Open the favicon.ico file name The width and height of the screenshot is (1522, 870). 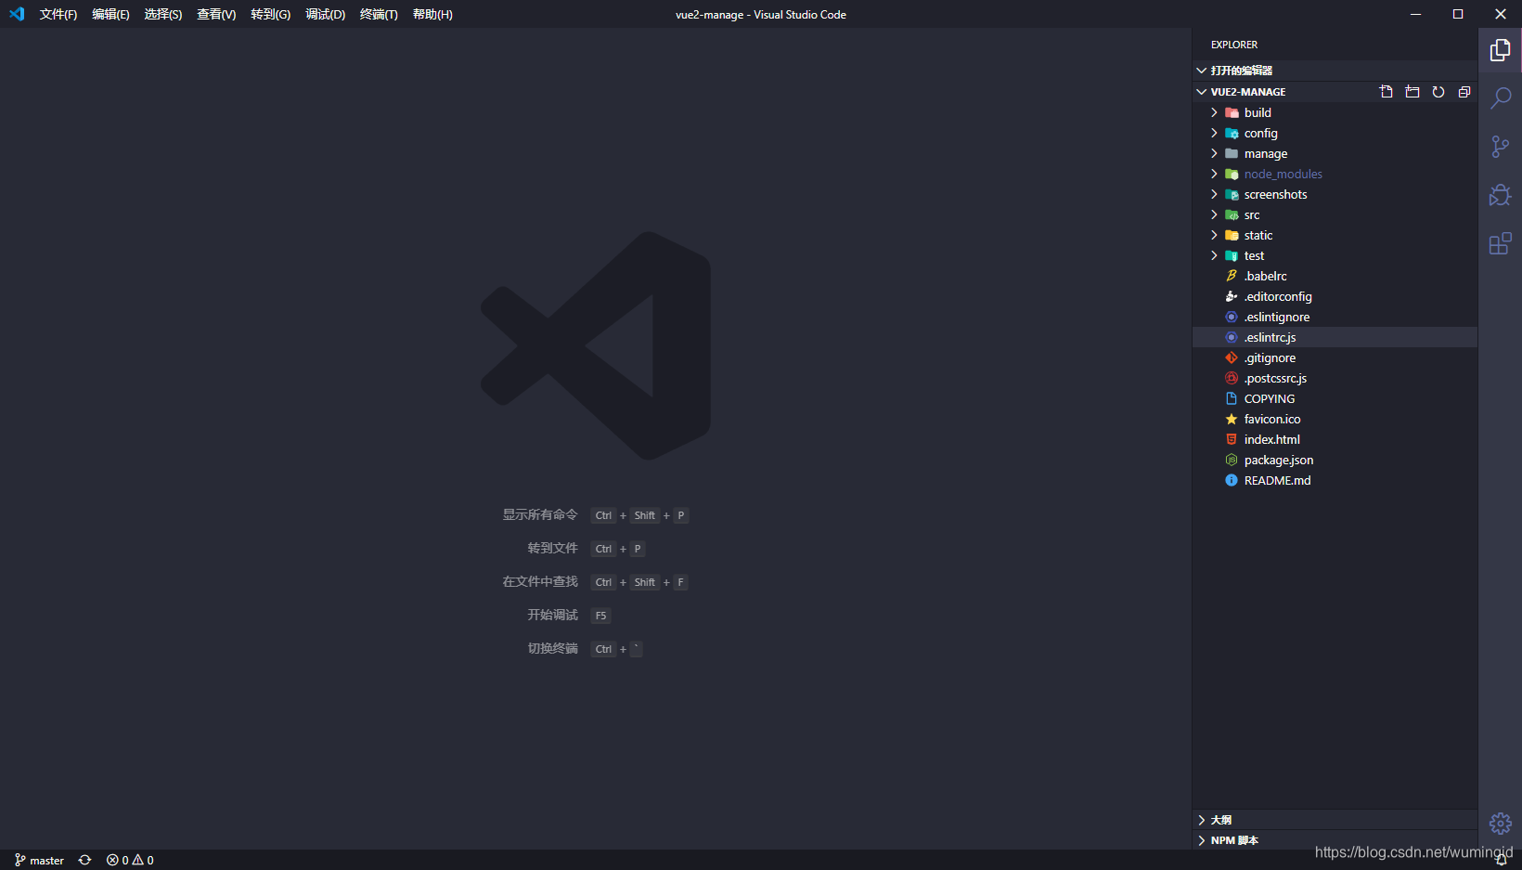[1272, 419]
